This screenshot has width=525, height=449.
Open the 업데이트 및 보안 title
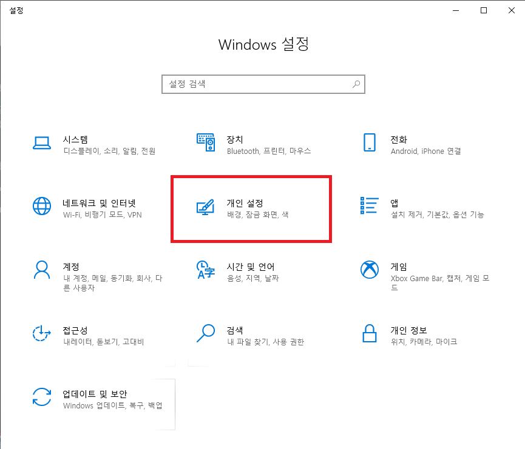95,394
